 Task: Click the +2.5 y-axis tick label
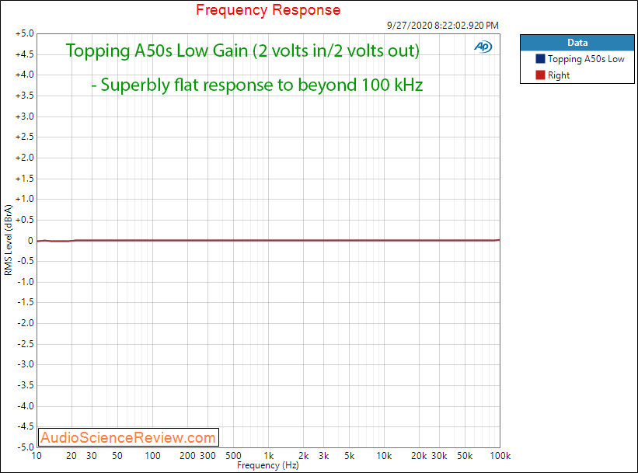tap(24, 137)
